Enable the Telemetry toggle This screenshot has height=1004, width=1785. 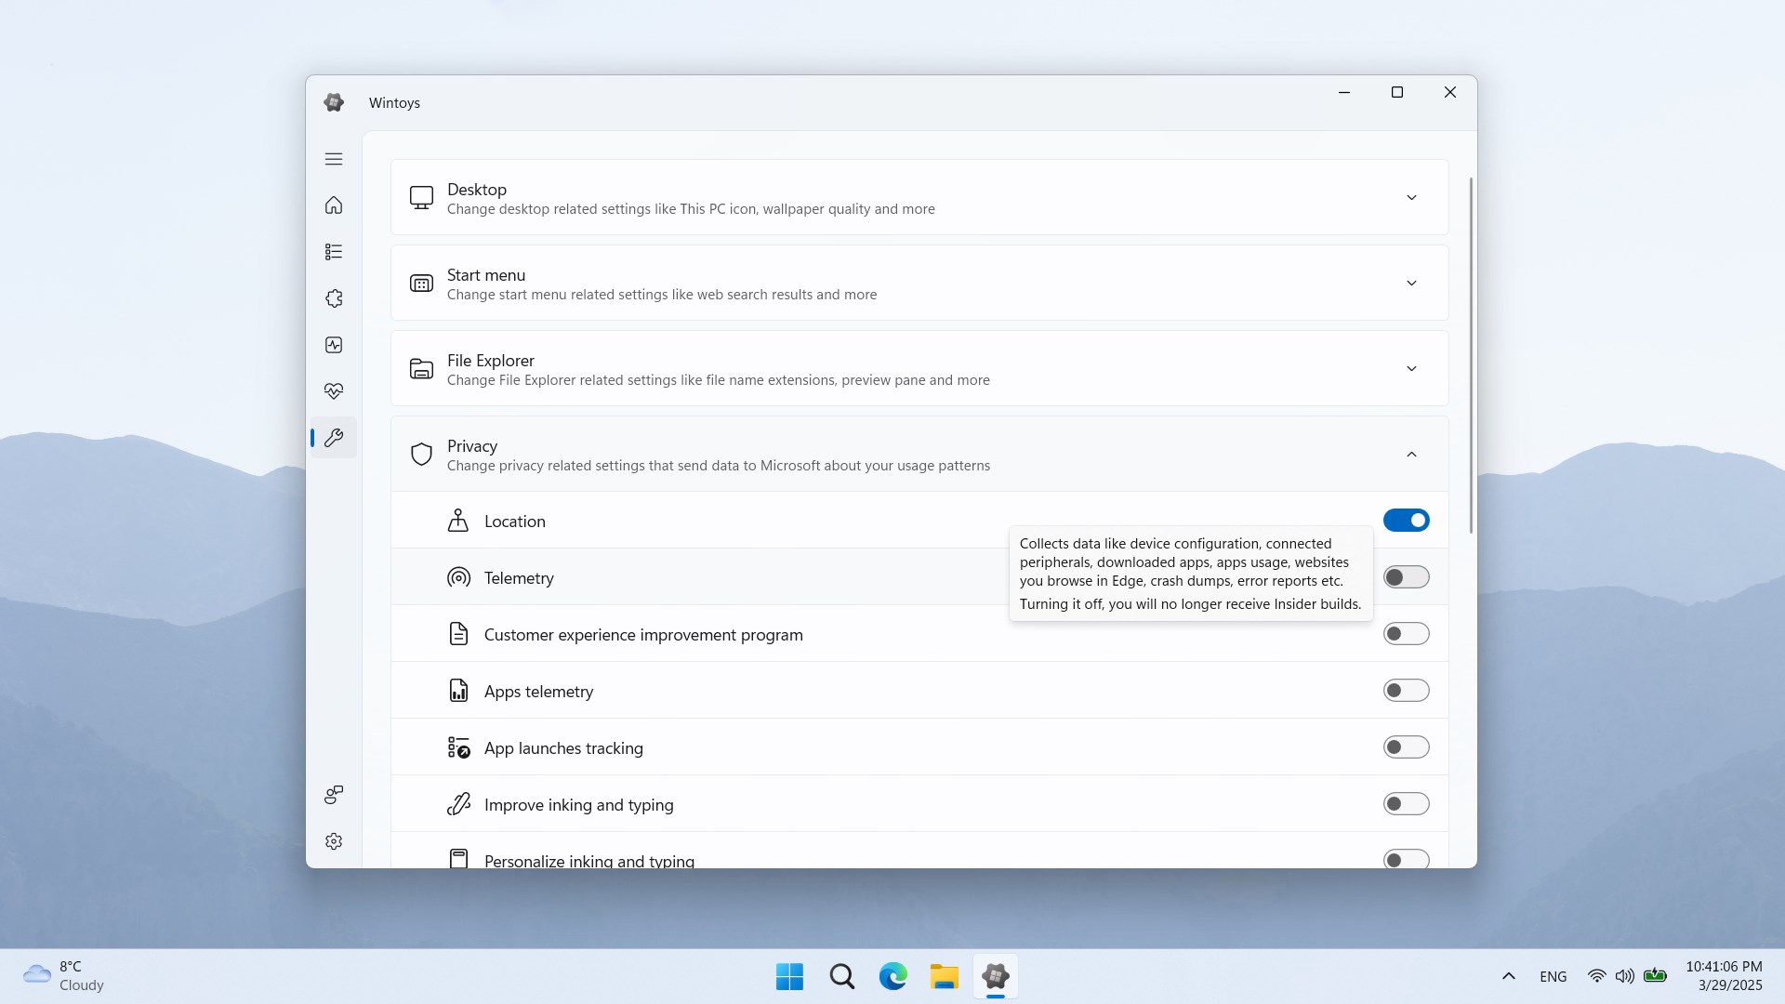coord(1407,577)
